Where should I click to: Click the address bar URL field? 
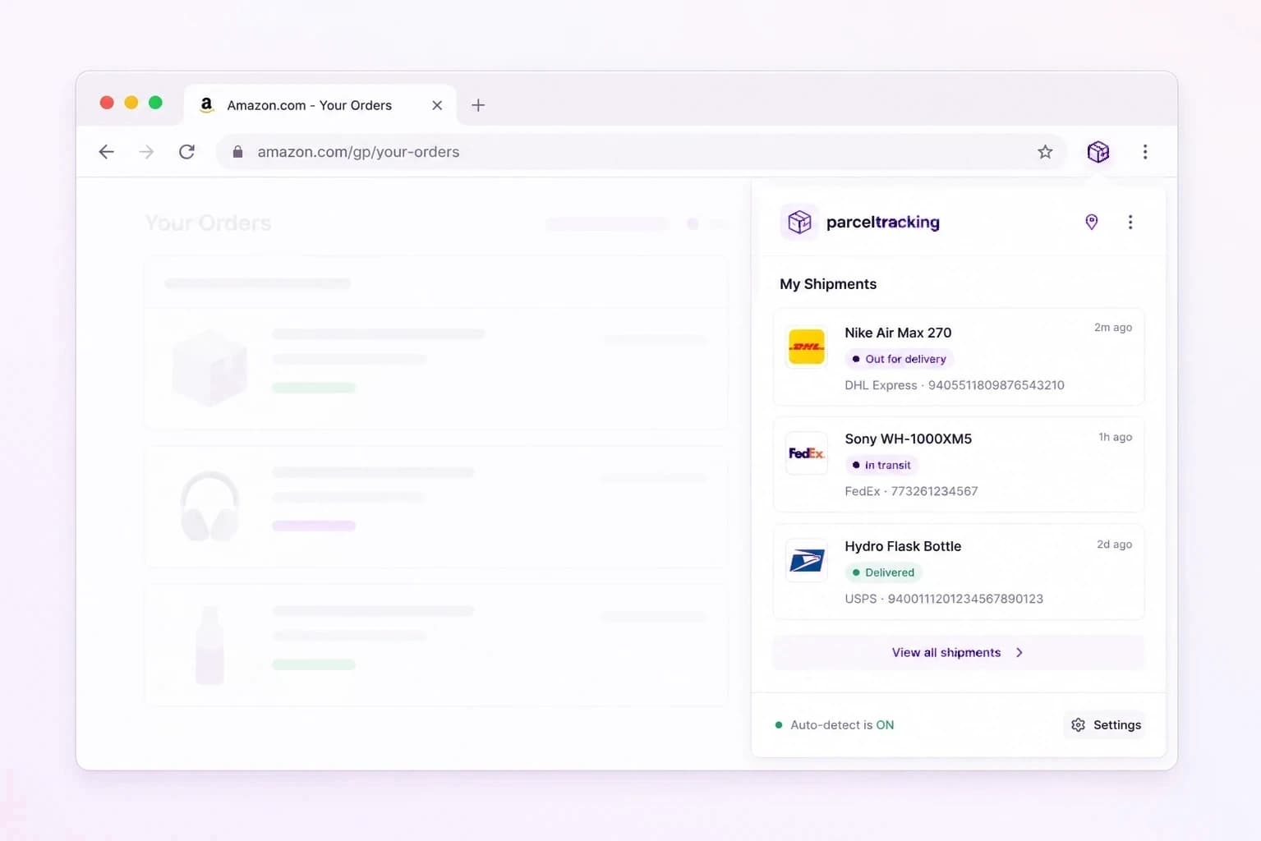[x=641, y=152]
